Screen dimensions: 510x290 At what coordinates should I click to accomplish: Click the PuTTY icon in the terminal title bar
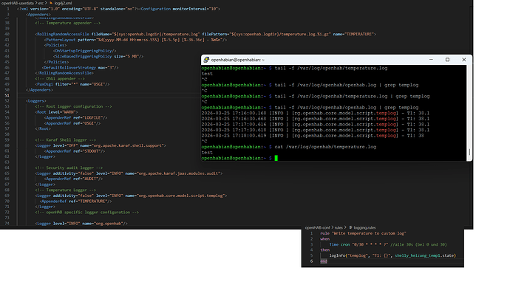coord(206,60)
